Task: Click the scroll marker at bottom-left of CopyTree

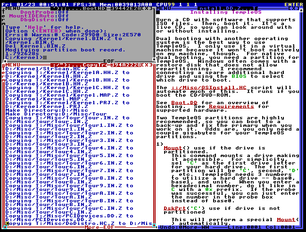Action: point(5,227)
